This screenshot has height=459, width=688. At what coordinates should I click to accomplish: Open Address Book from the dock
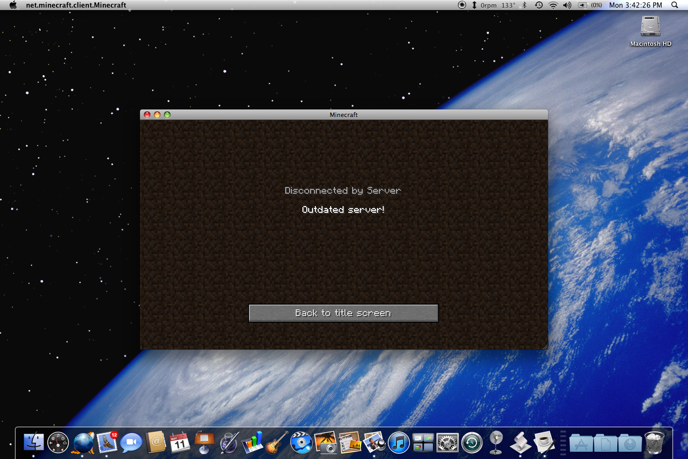click(x=156, y=442)
